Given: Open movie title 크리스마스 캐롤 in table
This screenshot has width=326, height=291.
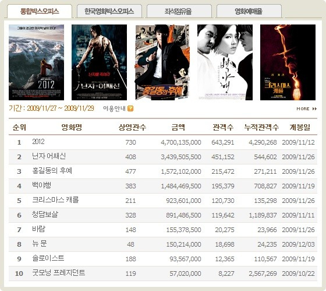Looking at the screenshot, I should coord(55,200).
